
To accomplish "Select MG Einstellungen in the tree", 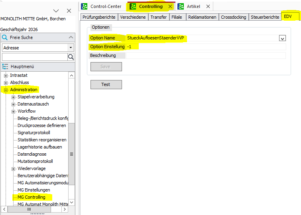I will click(34, 190).
